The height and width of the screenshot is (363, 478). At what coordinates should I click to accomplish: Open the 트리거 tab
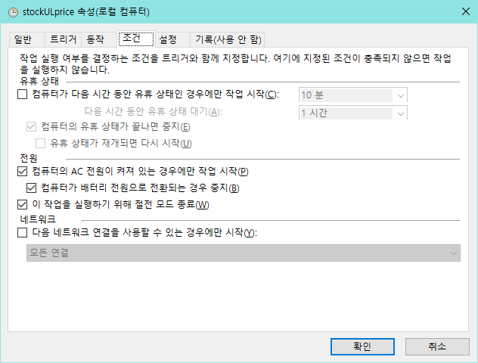pyautogui.click(x=63, y=39)
